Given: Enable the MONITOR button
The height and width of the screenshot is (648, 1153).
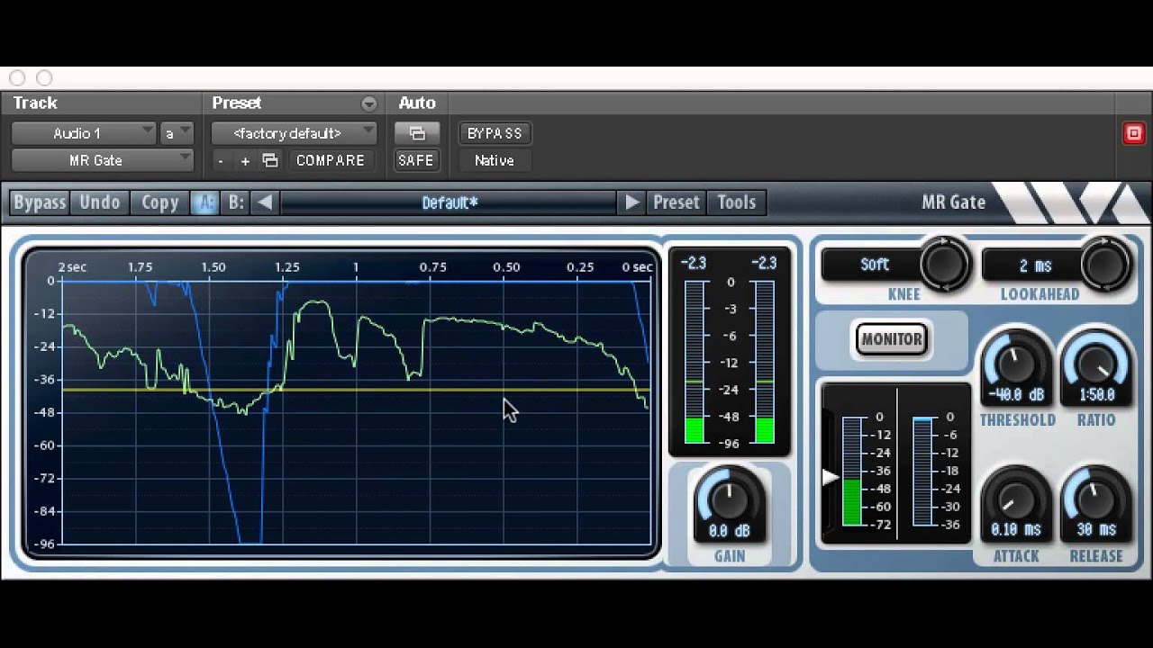Looking at the screenshot, I should click(x=891, y=339).
